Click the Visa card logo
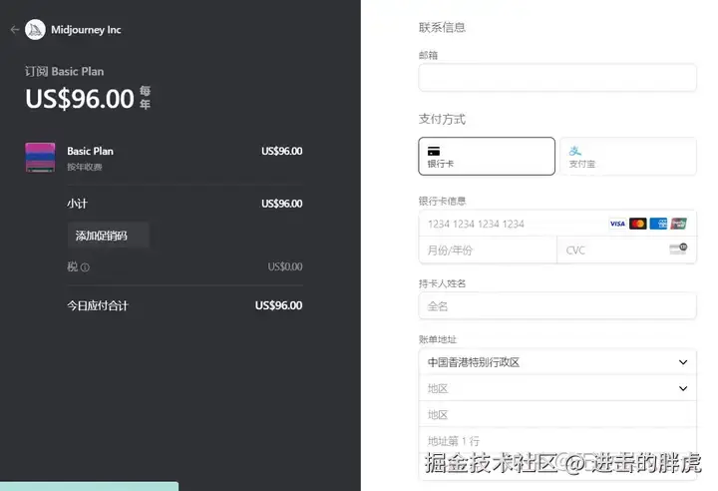Screen dimensions: 718x491 click(617, 224)
